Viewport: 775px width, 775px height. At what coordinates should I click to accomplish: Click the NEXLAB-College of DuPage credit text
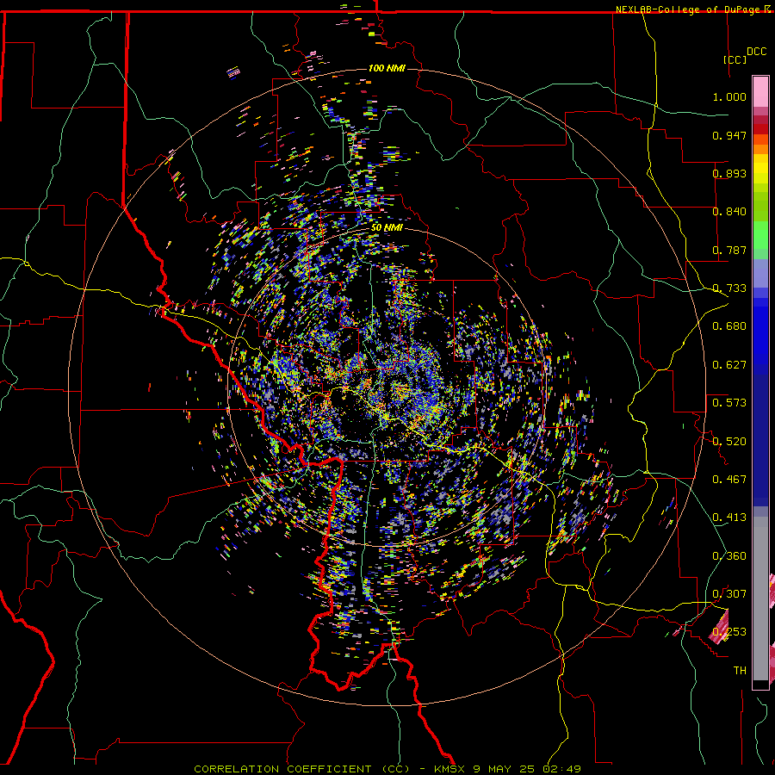692,9
